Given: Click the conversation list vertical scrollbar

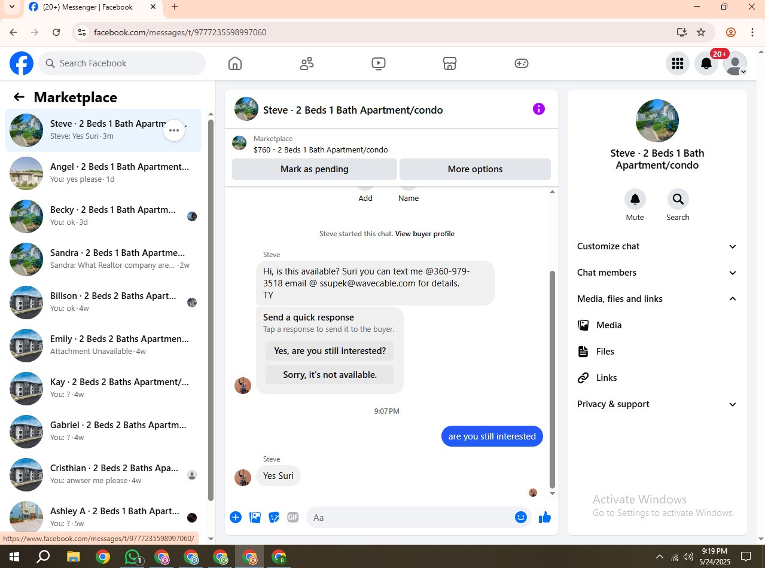Looking at the screenshot, I should pos(211,310).
